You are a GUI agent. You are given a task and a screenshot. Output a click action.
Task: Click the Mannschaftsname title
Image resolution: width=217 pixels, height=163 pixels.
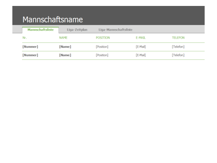[53, 20]
